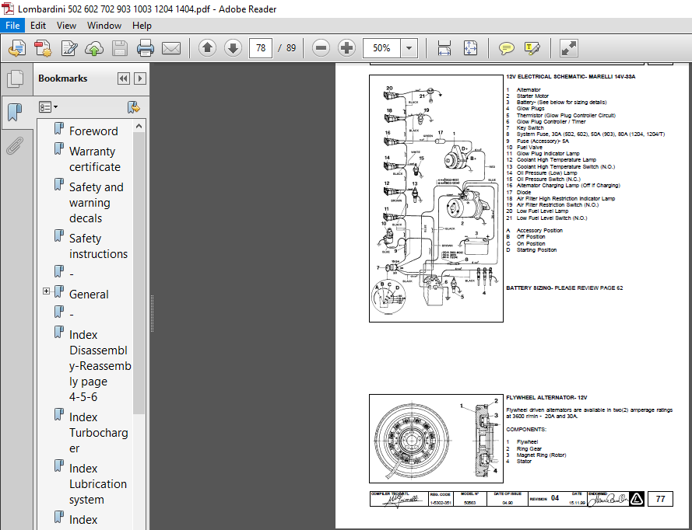
Task: Click the 'FLYWHEEL ALTERNATOR- 12V' heading
Action: 546,397
